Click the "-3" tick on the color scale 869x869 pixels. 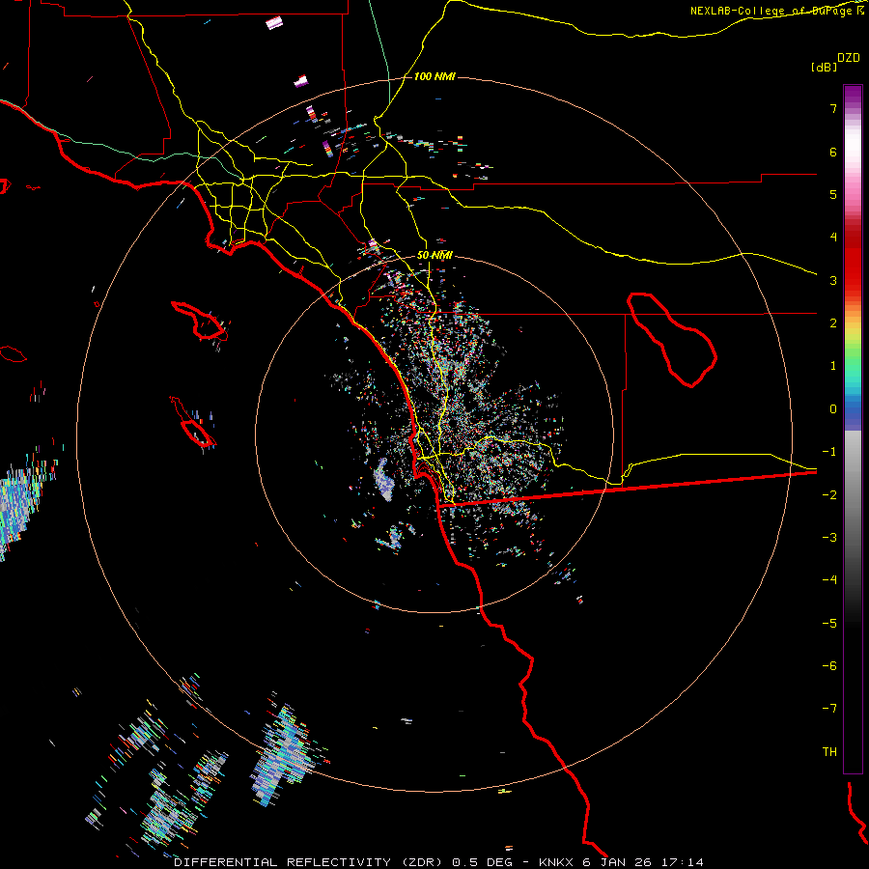pos(829,538)
